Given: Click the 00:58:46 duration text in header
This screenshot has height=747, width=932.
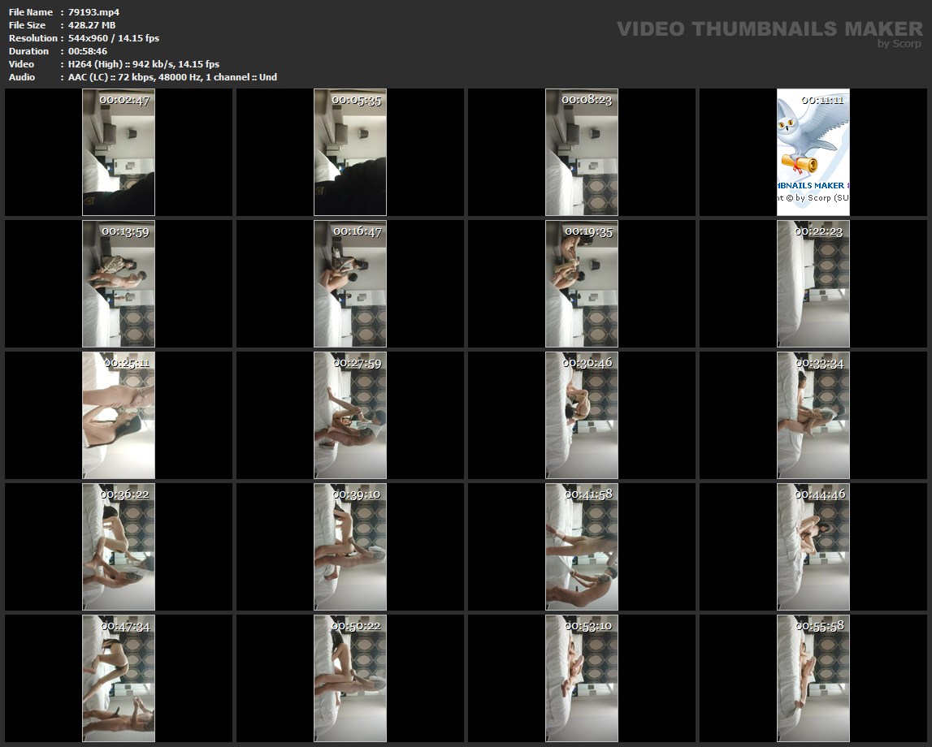Looking at the screenshot, I should point(88,51).
